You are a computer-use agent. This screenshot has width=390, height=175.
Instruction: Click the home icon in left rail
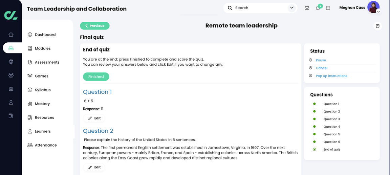tap(11, 35)
